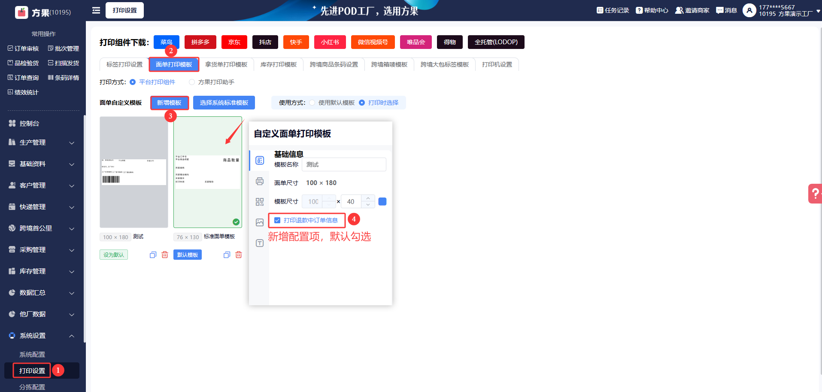Image resolution: width=822 pixels, height=392 pixels.
Task: Copy the 测试 template via duplicate icon
Action: [153, 255]
